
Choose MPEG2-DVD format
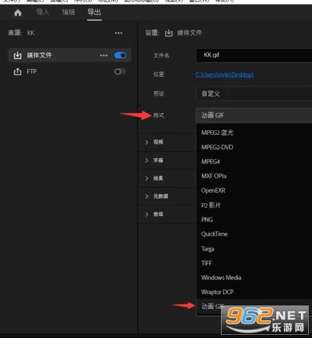click(x=254, y=147)
